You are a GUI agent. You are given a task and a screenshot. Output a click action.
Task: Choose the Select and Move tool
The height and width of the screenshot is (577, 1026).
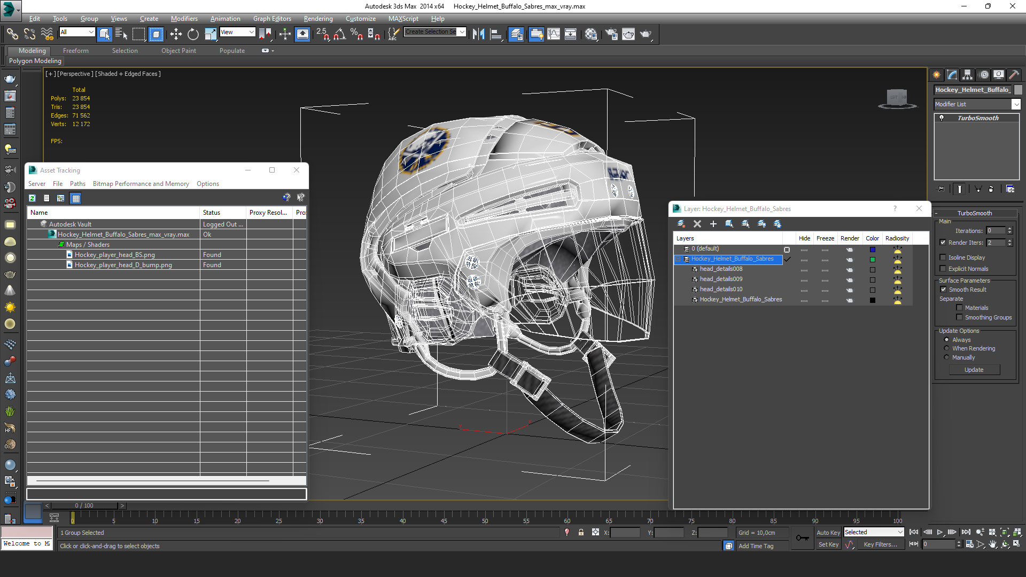click(176, 34)
